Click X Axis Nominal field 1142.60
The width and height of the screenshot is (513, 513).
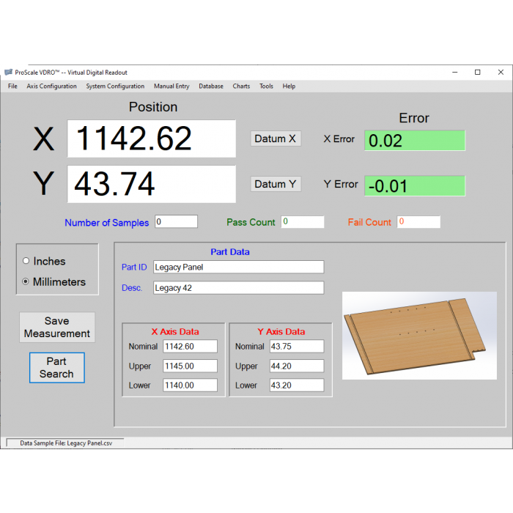coord(190,346)
